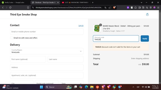This screenshot has width=161, height=90.
Task: Open Brave Wallet icon
Action: (143, 7)
